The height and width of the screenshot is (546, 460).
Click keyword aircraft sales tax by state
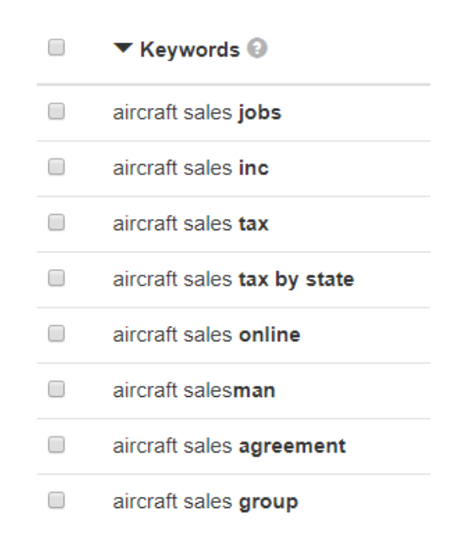pos(233,280)
